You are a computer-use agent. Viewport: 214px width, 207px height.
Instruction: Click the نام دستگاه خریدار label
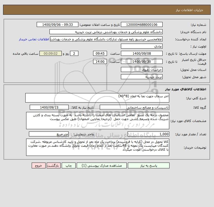pos(193,32)
